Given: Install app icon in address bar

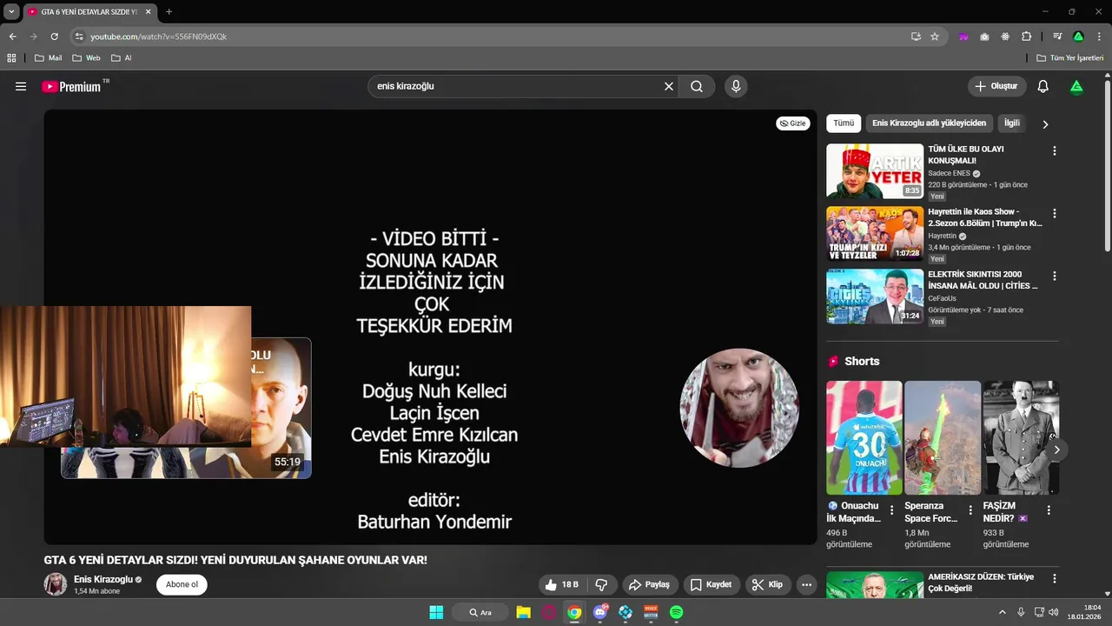Looking at the screenshot, I should 916,37.
